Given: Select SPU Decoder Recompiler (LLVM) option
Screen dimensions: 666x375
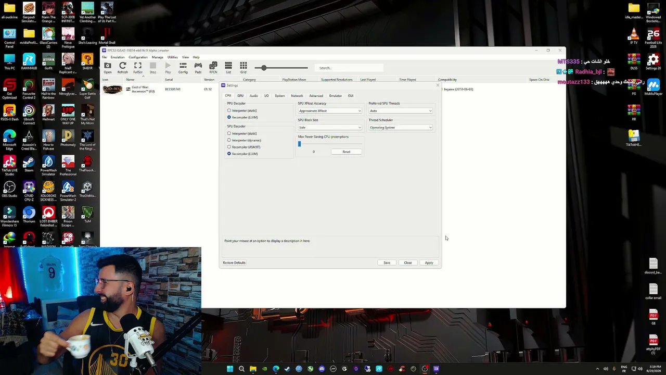Looking at the screenshot, I should click(242, 154).
